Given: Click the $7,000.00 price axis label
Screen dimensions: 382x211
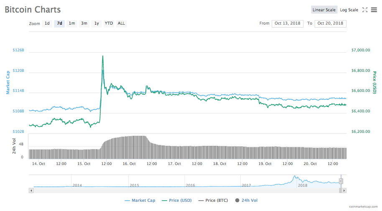Looking at the screenshot, I should point(361,50).
